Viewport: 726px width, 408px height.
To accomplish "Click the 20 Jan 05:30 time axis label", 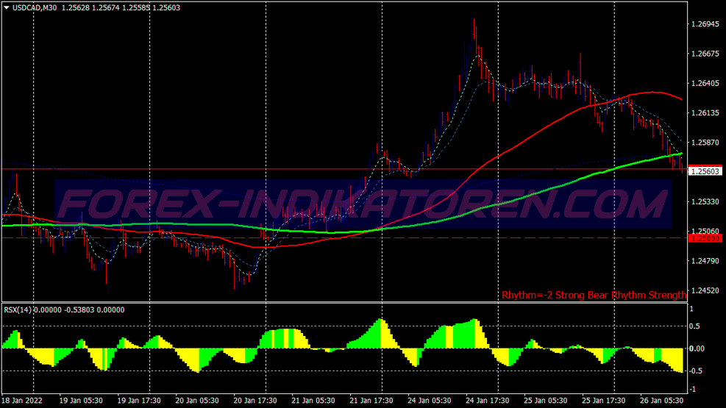I will click(197, 400).
